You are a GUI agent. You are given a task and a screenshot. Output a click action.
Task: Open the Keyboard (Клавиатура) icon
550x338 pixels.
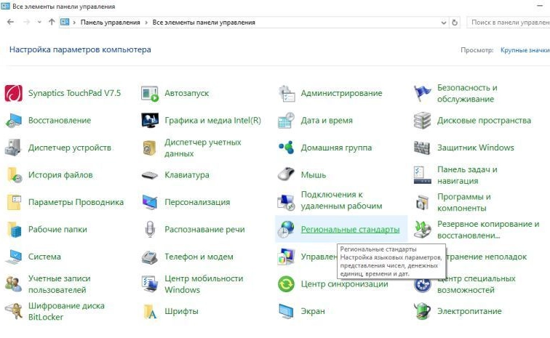point(150,175)
